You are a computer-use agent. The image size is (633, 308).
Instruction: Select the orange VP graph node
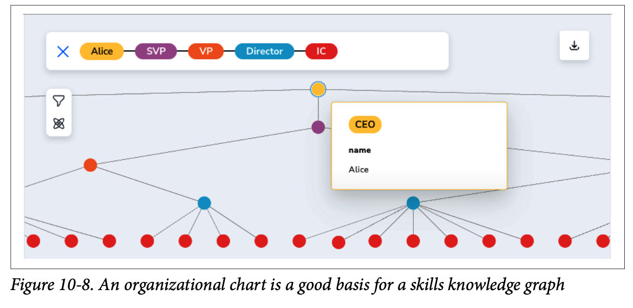[x=90, y=165]
